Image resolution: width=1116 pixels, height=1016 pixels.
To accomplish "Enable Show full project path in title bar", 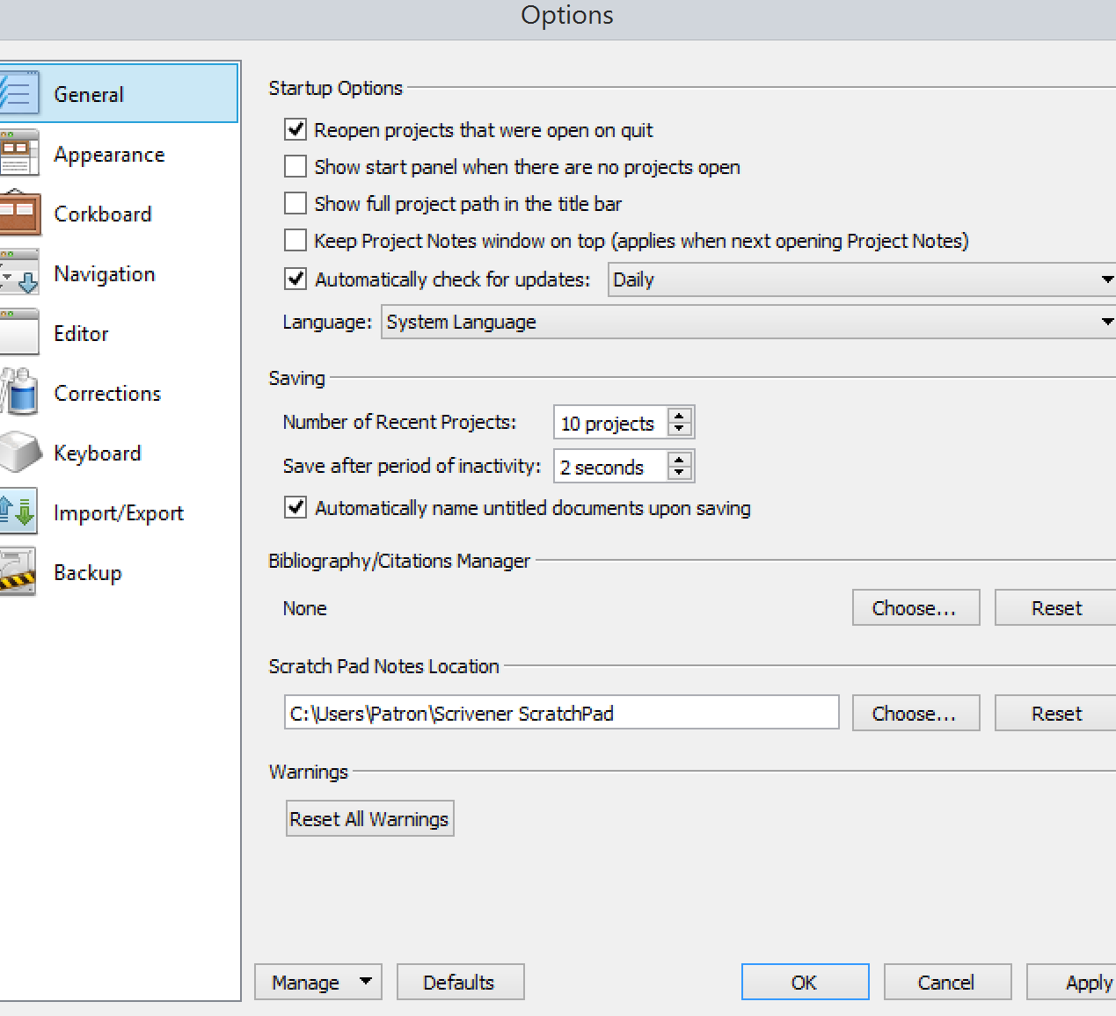I will [x=295, y=204].
